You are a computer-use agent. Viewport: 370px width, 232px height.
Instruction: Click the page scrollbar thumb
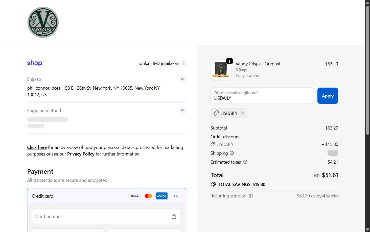pyautogui.click(x=368, y=70)
